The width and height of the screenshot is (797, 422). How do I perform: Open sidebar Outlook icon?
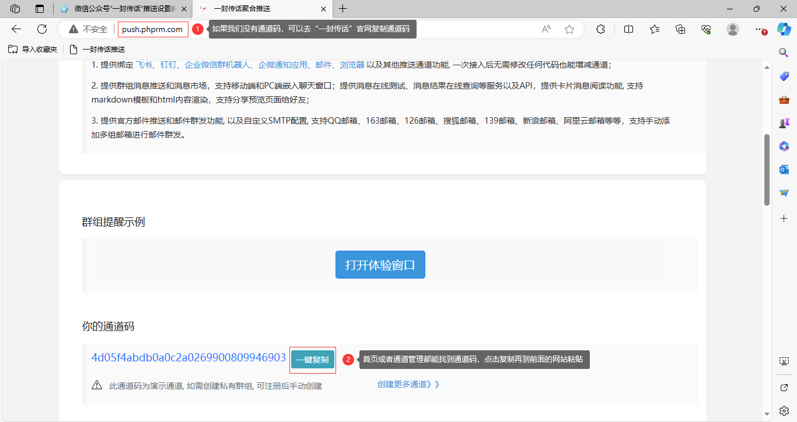coord(784,170)
